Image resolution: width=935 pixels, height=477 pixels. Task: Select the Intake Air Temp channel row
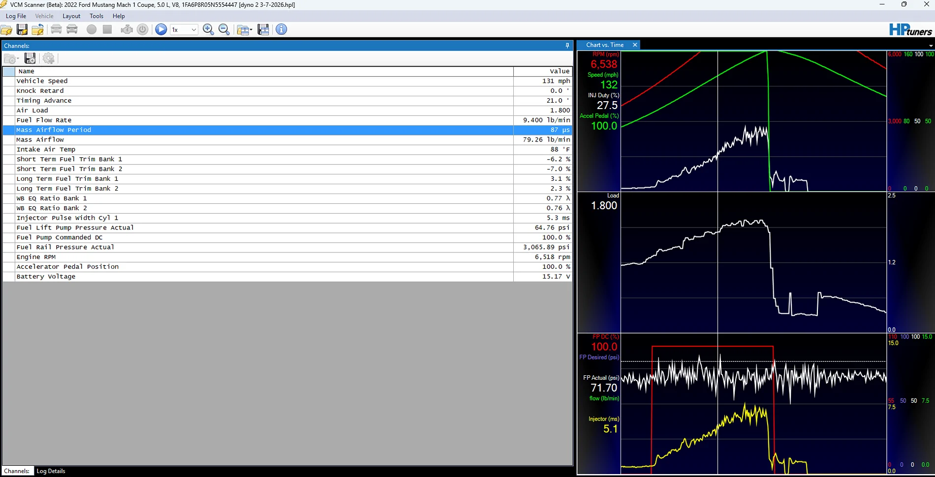[287, 149]
